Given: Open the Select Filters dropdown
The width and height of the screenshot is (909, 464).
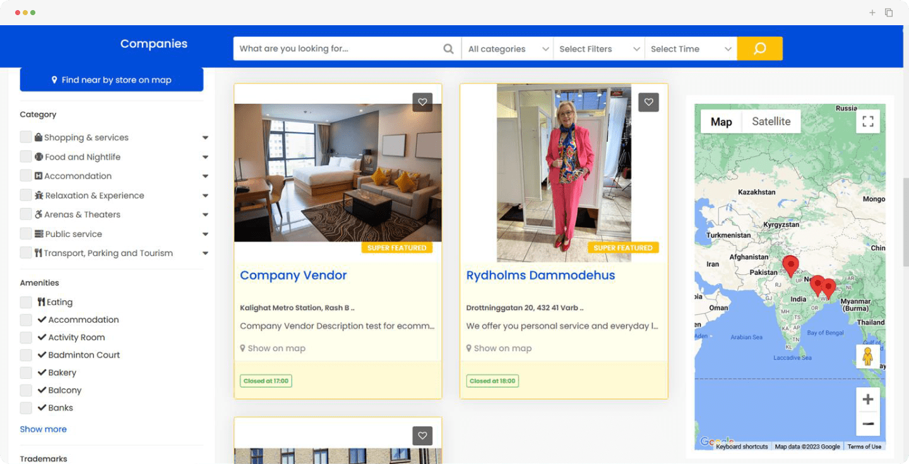Looking at the screenshot, I should point(599,49).
